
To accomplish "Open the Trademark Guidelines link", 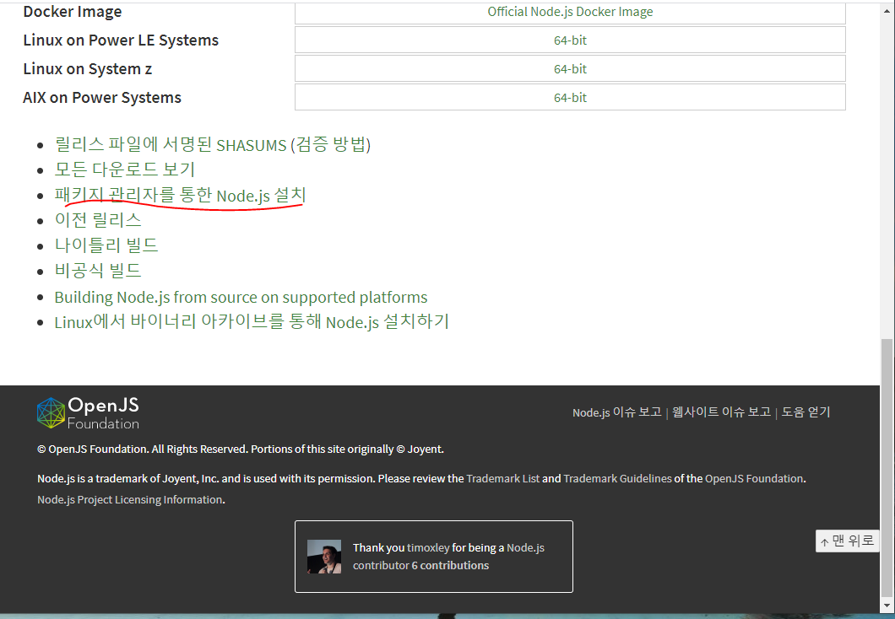I will 617,479.
